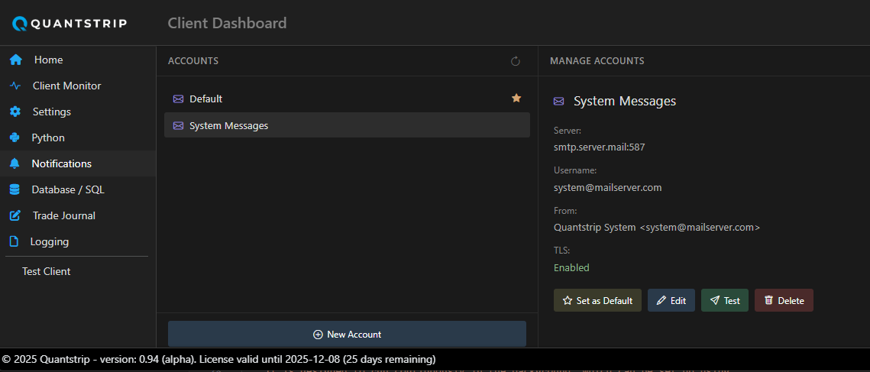
Task: Refresh the accounts list
Action: click(516, 61)
